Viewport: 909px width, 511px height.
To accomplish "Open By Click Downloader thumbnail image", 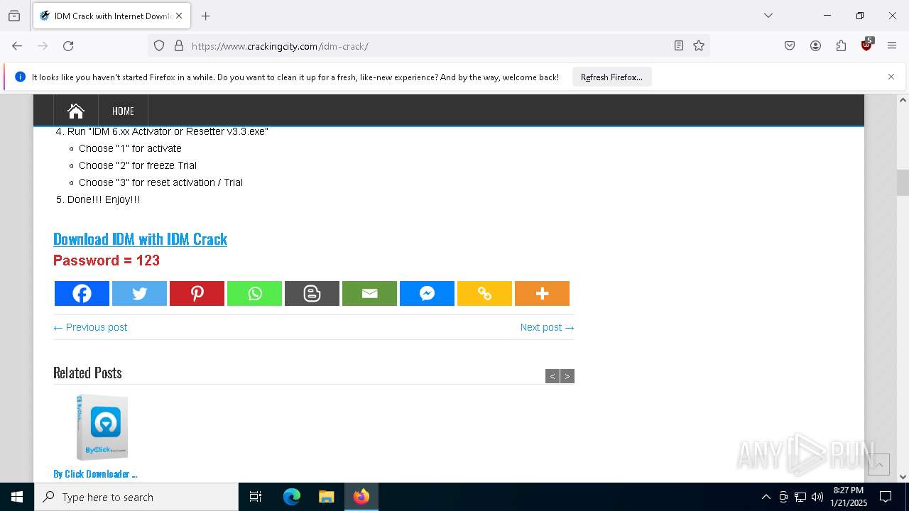I will tap(102, 428).
